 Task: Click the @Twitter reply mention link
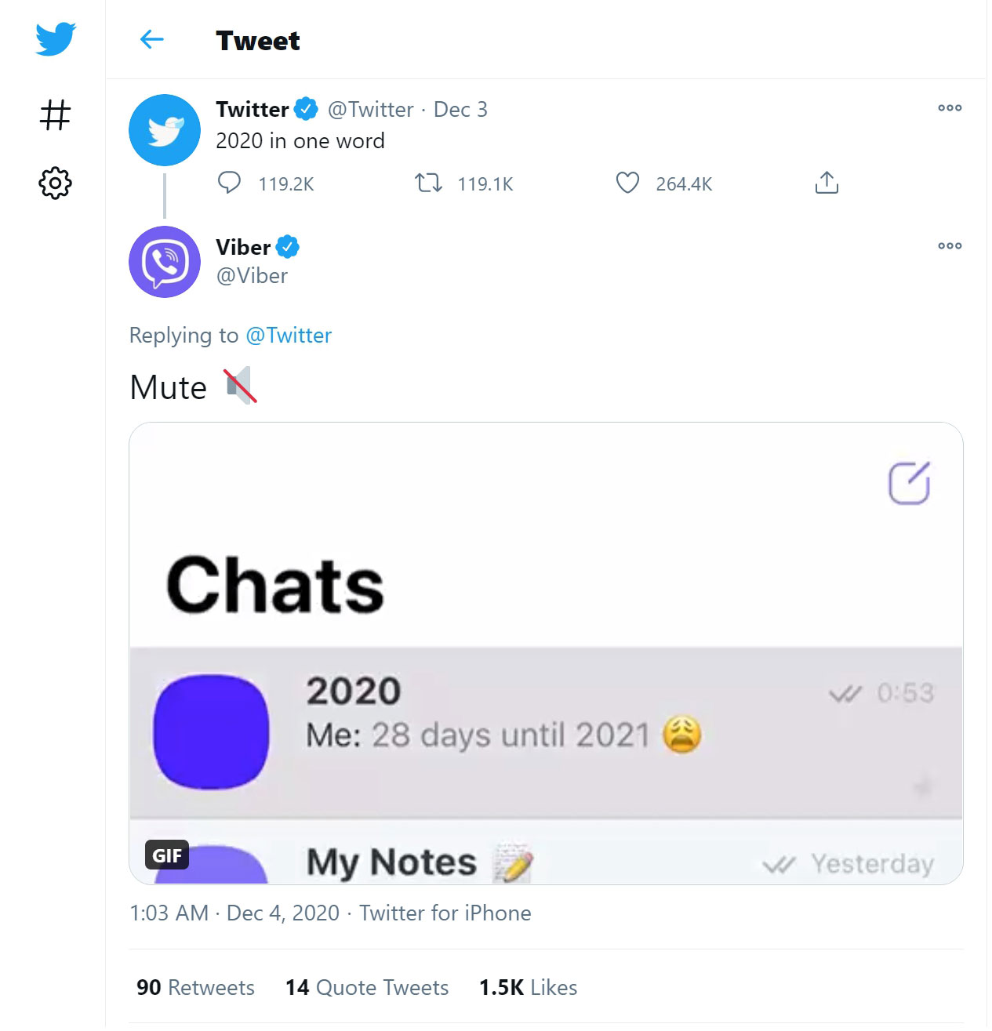[x=289, y=336]
